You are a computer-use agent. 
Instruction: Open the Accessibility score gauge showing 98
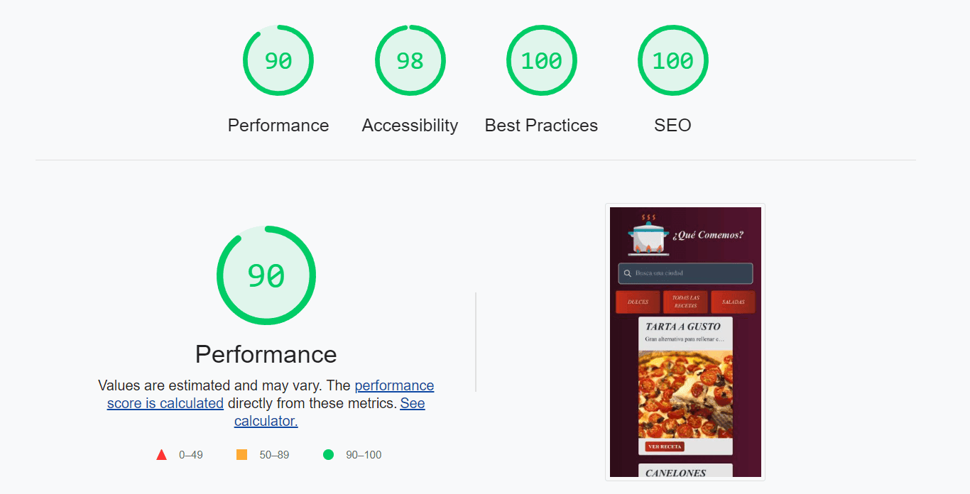(410, 61)
